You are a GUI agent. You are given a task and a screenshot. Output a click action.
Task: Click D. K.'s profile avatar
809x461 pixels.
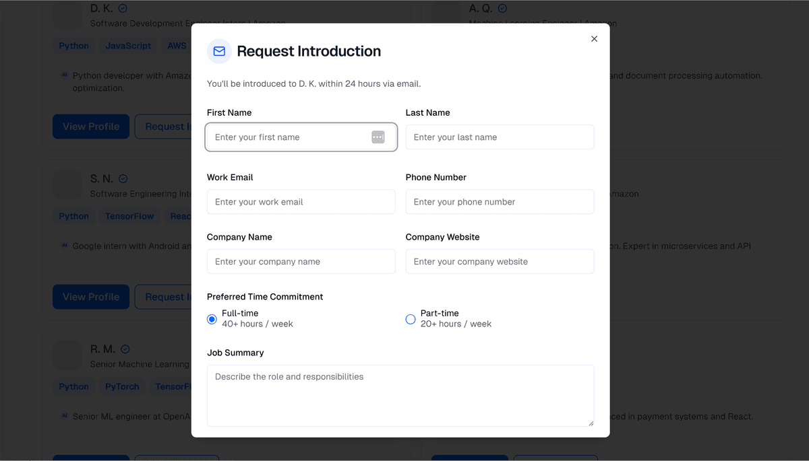tap(67, 15)
